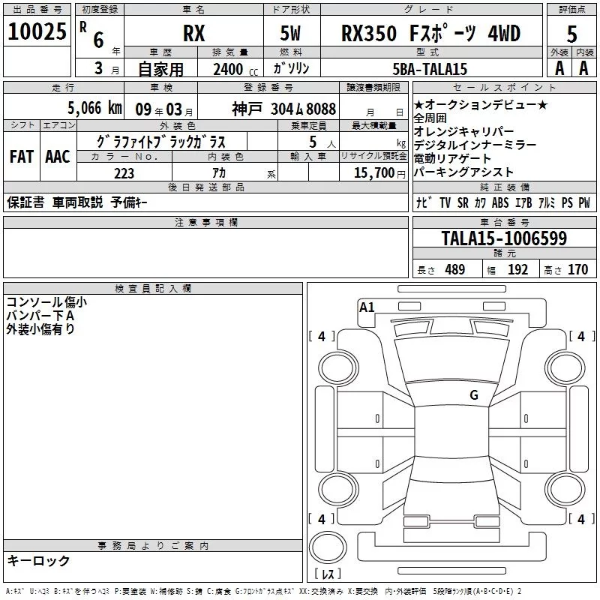The height and width of the screenshot is (600, 600).
Task: Select the chassis number TALA15-1006599
Action: (504, 238)
